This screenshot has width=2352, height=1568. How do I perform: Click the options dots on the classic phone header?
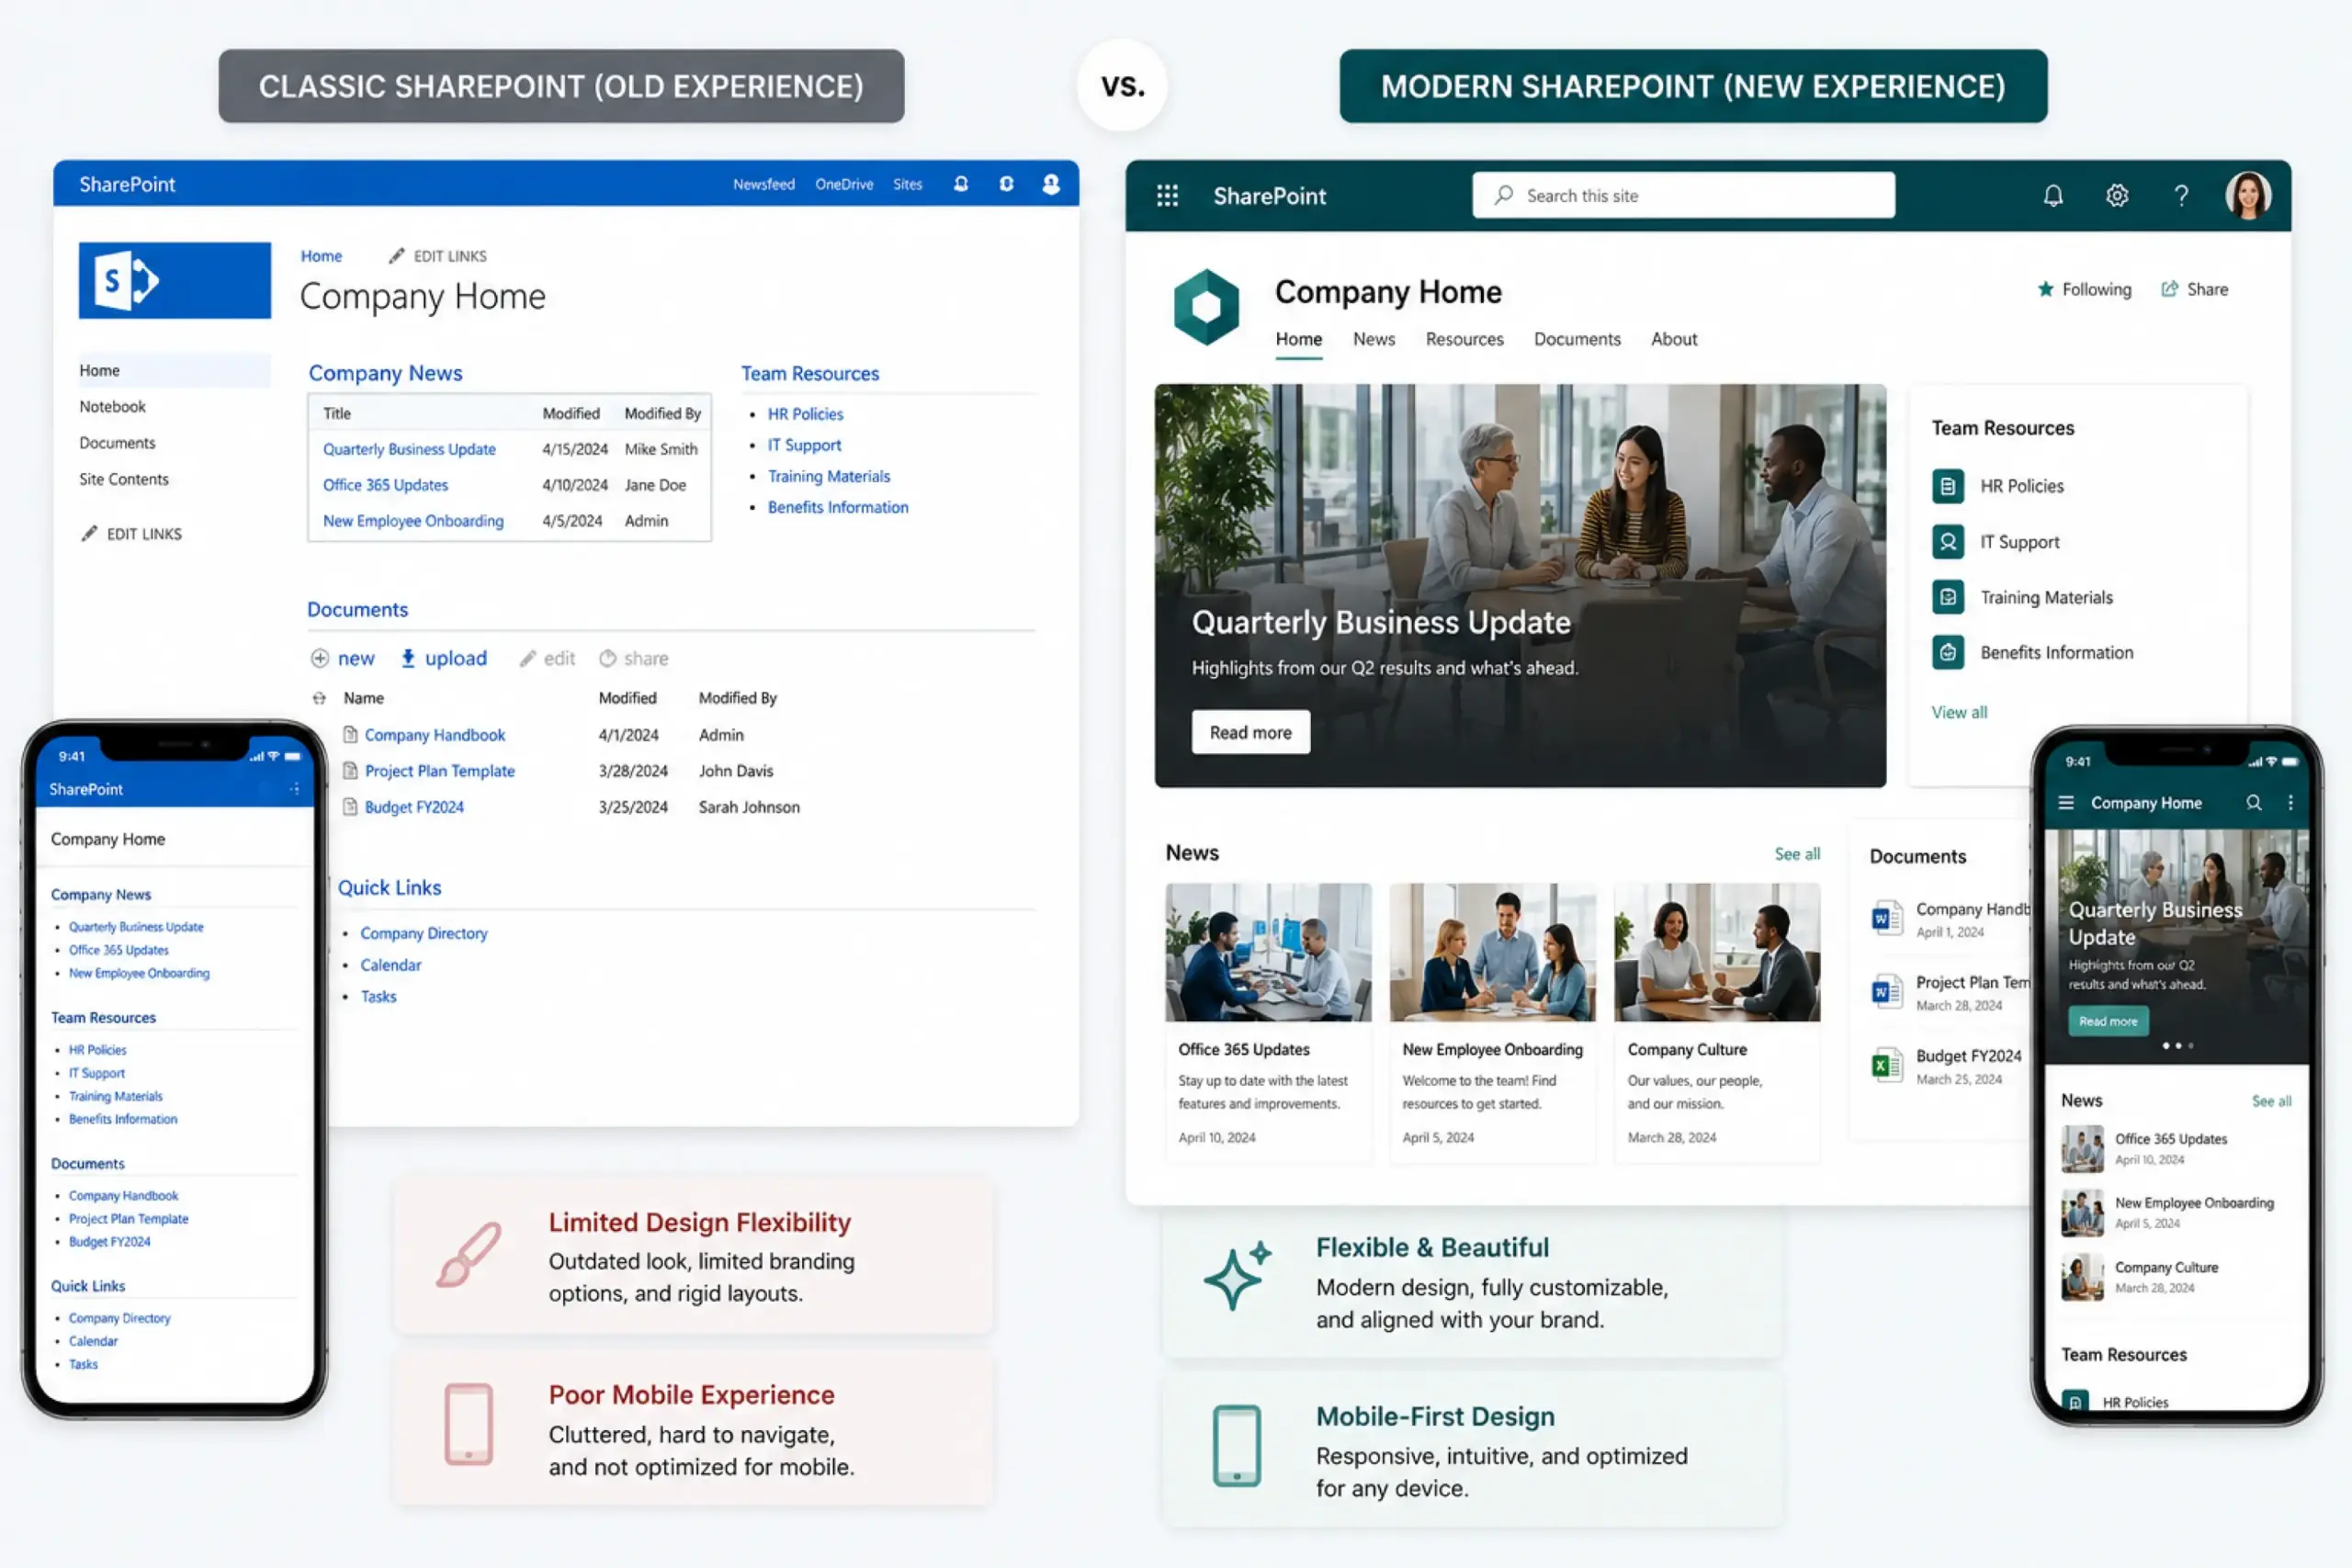(x=294, y=789)
